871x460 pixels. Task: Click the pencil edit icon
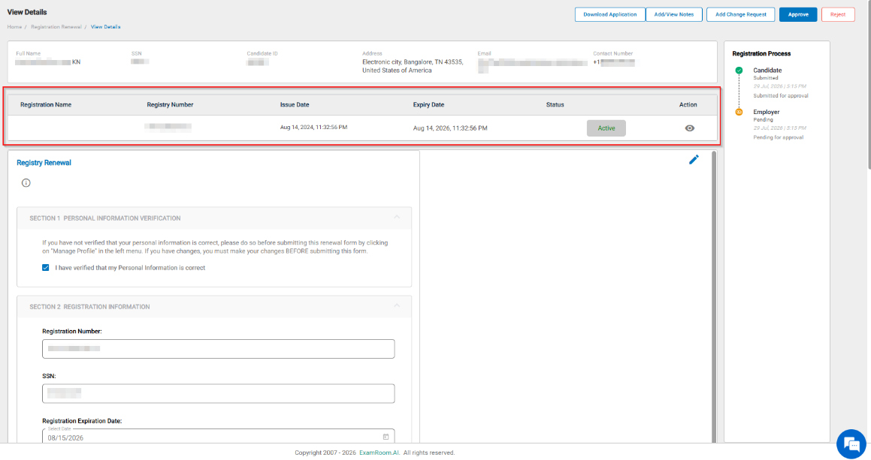[694, 160]
